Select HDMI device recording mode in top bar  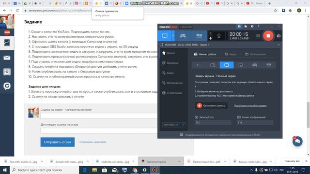199,36
